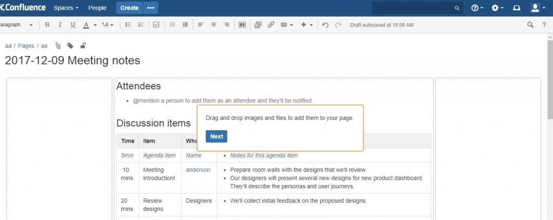
Task: Open the paragraph style dropdown
Action: [x=17, y=25]
